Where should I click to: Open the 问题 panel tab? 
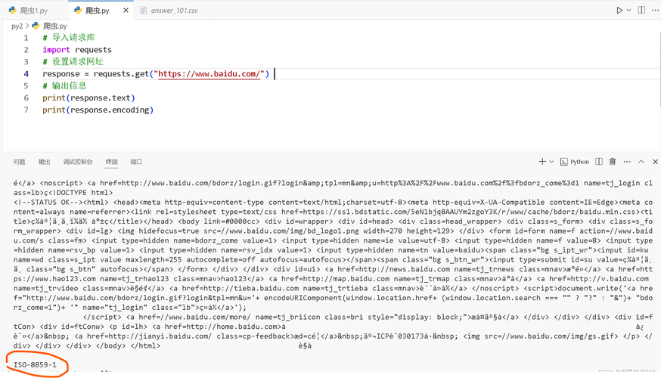[x=19, y=162]
